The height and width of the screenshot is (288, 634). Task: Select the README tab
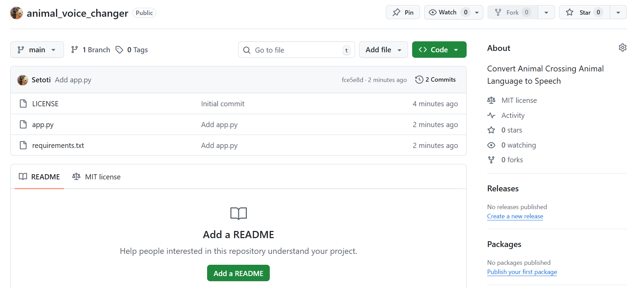tap(39, 177)
